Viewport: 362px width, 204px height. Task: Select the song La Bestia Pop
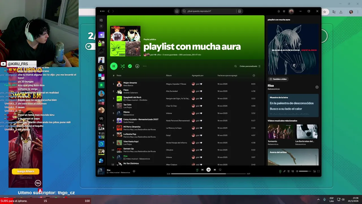click(130, 134)
